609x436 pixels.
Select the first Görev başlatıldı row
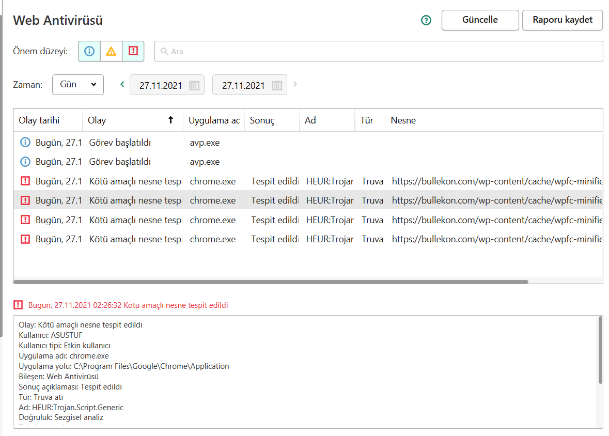click(120, 143)
